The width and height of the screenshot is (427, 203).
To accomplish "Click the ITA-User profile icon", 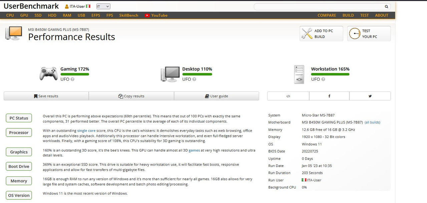I will [67, 7].
